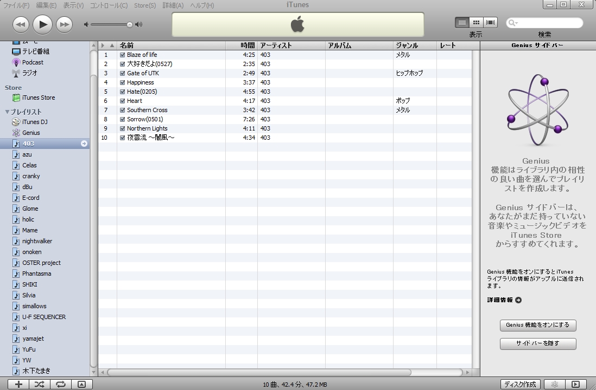Open the 詳細情報 link
The image size is (596, 390).
[x=504, y=300]
